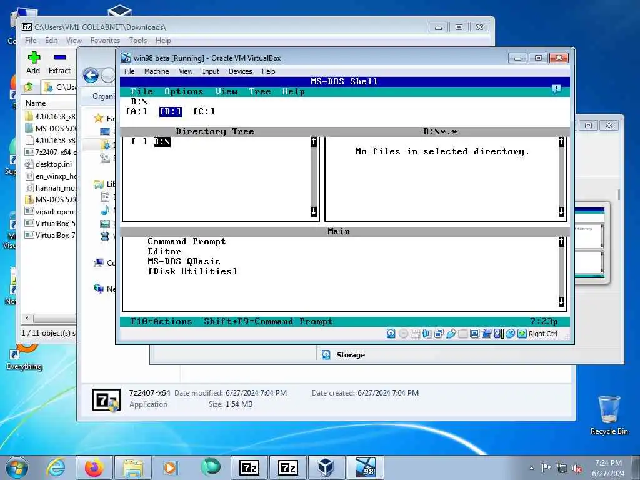Select 7z2407-x64 file in 7-Zip list

tap(50, 152)
